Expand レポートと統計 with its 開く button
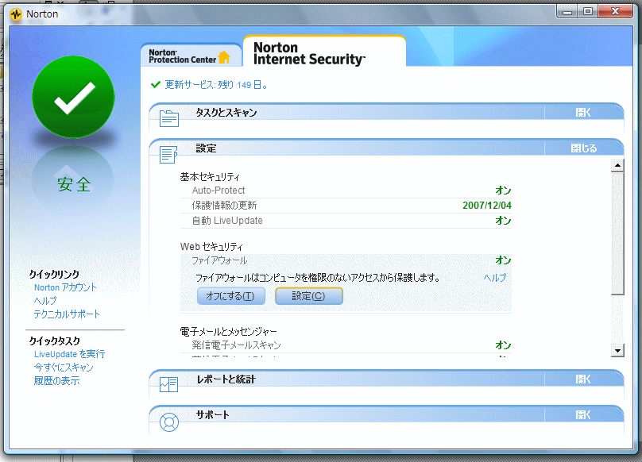 tap(583, 379)
